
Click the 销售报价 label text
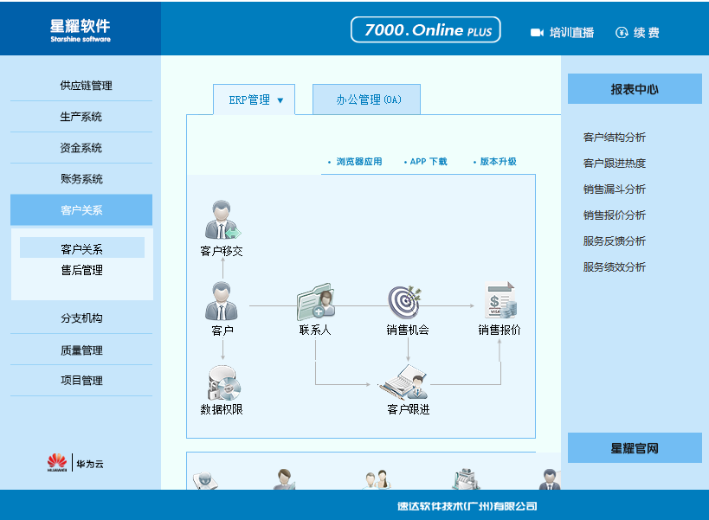(500, 331)
